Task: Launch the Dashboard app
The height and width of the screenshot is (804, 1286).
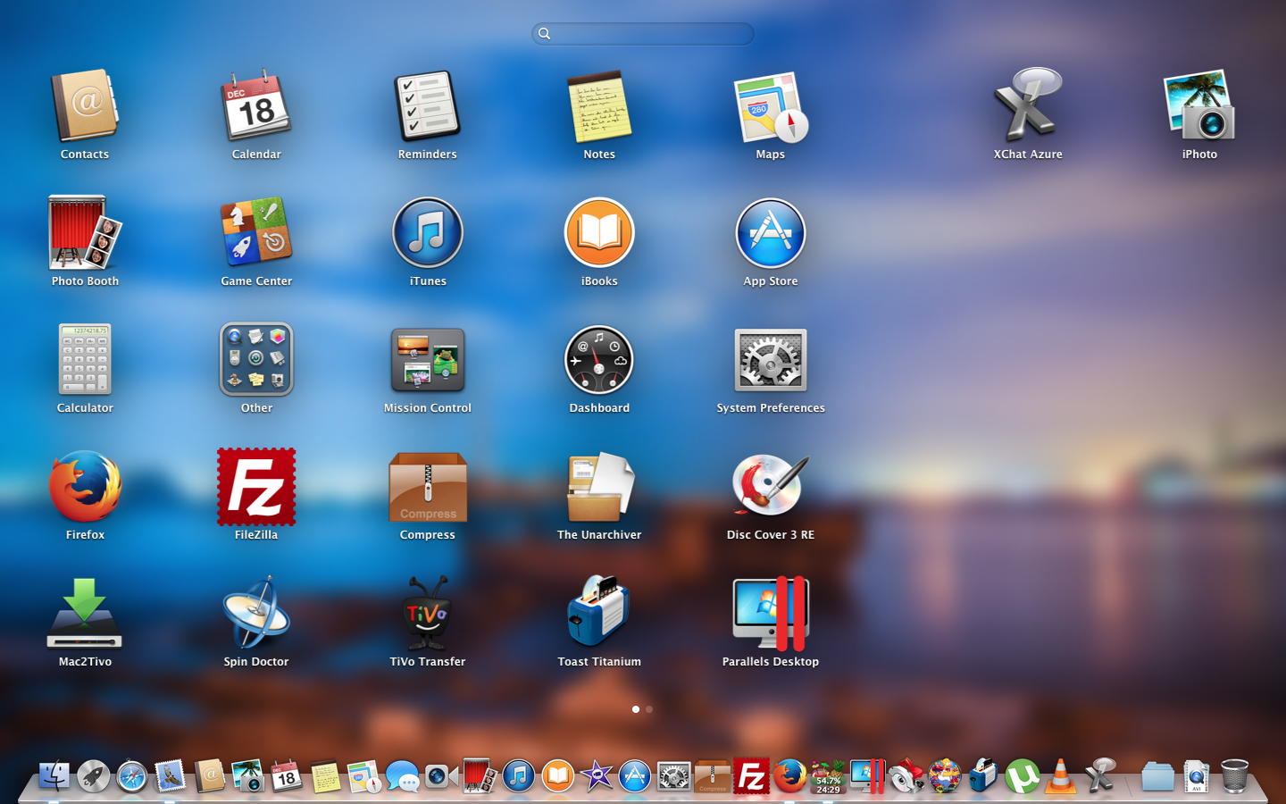Action: (x=599, y=359)
